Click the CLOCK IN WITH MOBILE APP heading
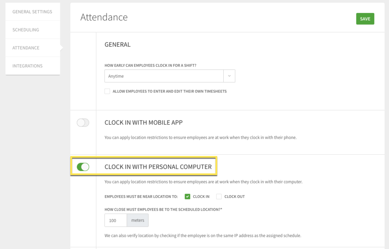Screen dimensions: 389x249 143,122
